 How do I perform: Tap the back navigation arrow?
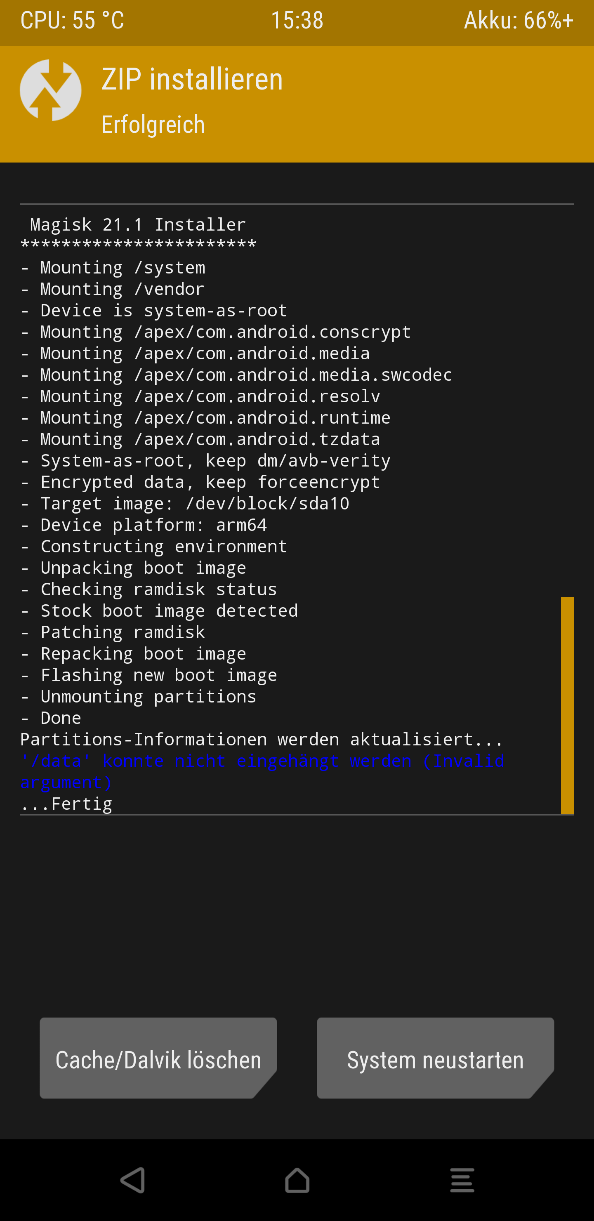pyautogui.click(x=132, y=1180)
